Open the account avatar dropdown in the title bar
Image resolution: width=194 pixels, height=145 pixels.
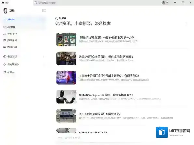pyautogui.click(x=165, y=3)
